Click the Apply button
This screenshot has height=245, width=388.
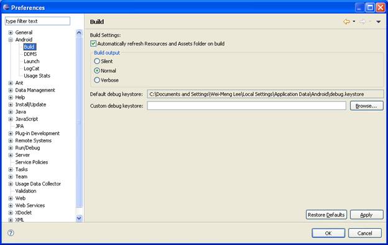[x=366, y=215]
